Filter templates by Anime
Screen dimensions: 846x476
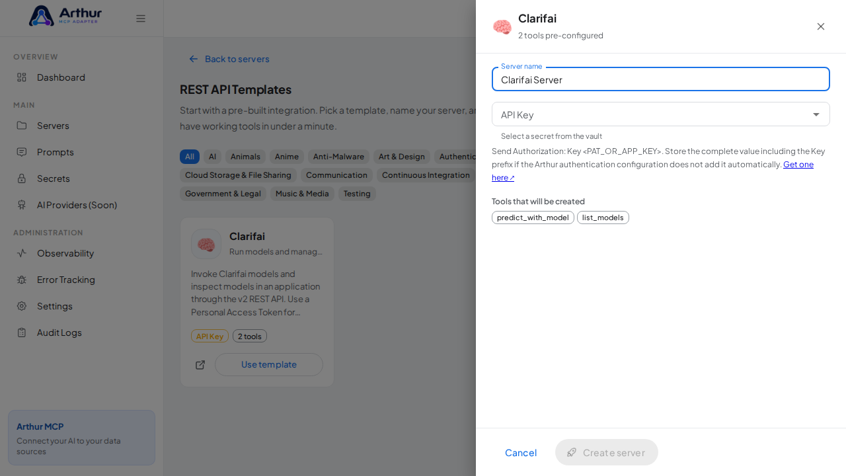point(287,157)
